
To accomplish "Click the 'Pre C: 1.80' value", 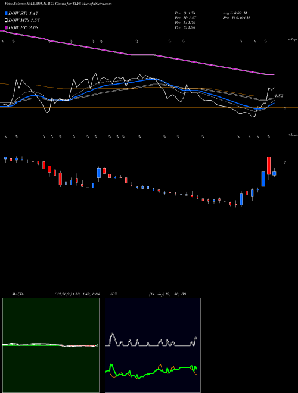I will (185, 27).
